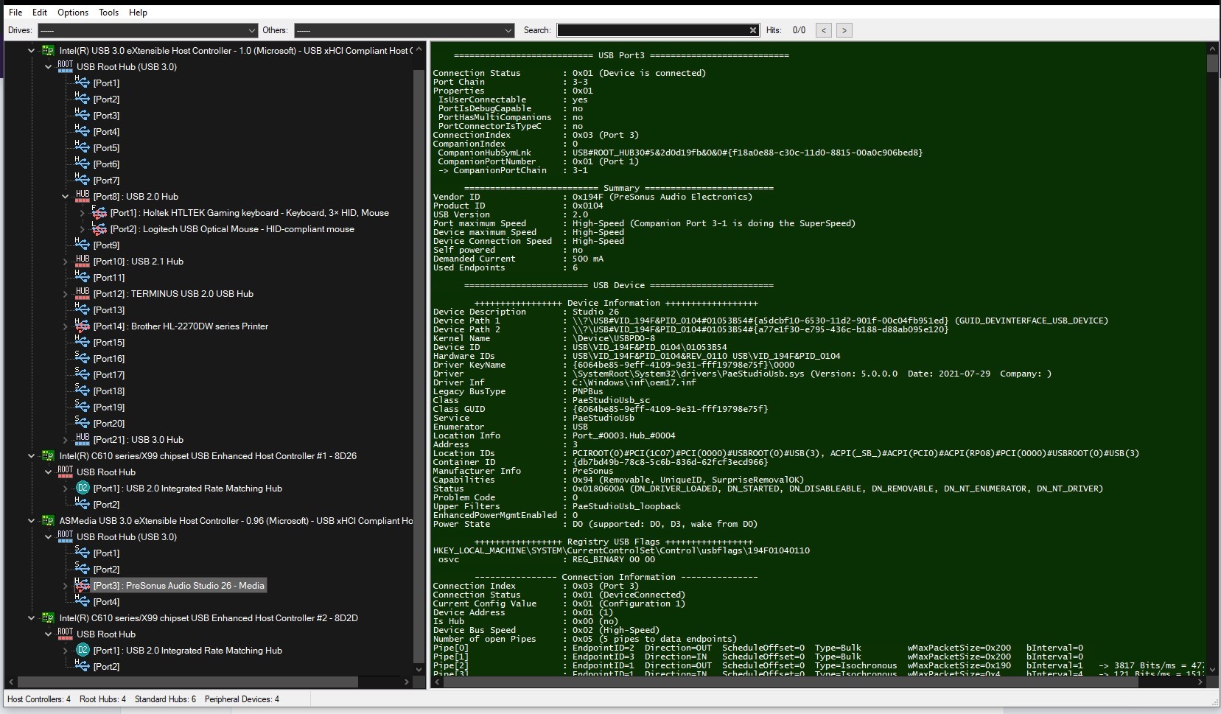Expand the Brother HL-2270DW printer node
This screenshot has width=1221, height=714.
(x=65, y=326)
